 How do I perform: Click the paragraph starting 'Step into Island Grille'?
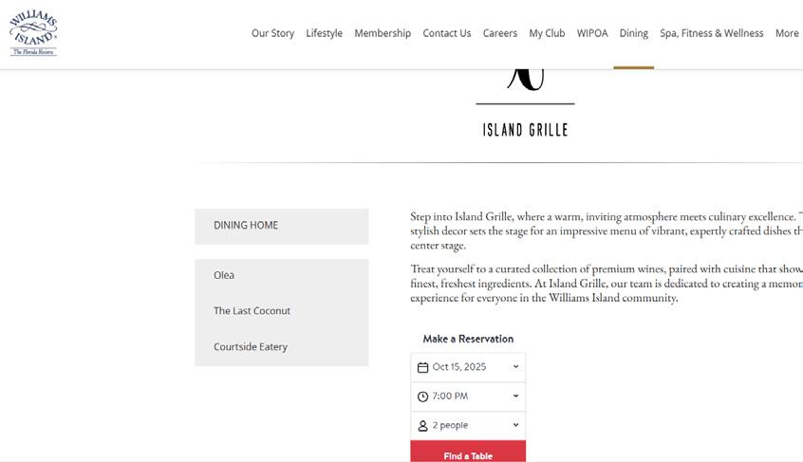point(607,231)
